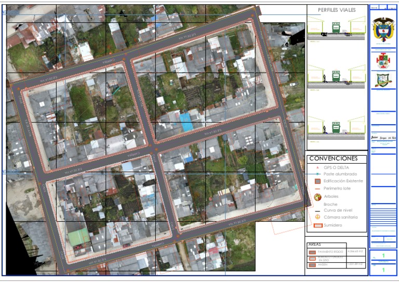Select the AREAS table heading
Image resolution: width=399 pixels, height=282 pixels.
tap(314, 245)
